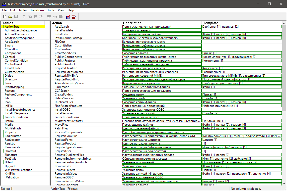The height and width of the screenshot is (191, 287).
Task: Run validation using the red checkmark table icon
Action: click(x=68, y=17)
